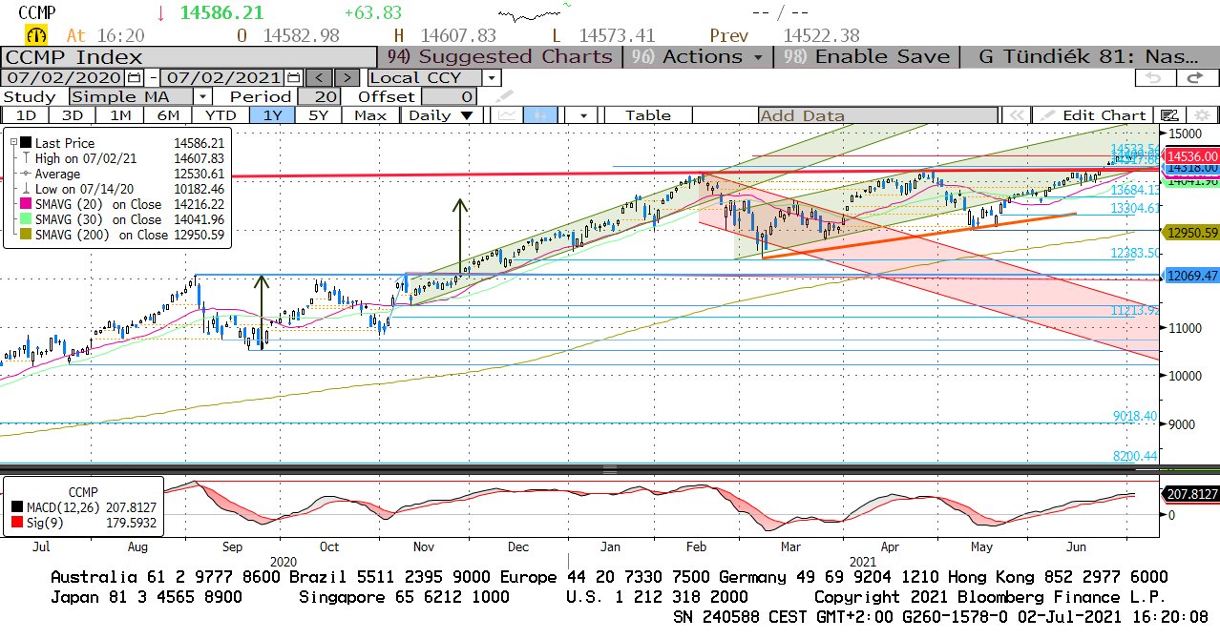Click the 207.8127 MACD value label
The image size is (1220, 639).
1192,494
